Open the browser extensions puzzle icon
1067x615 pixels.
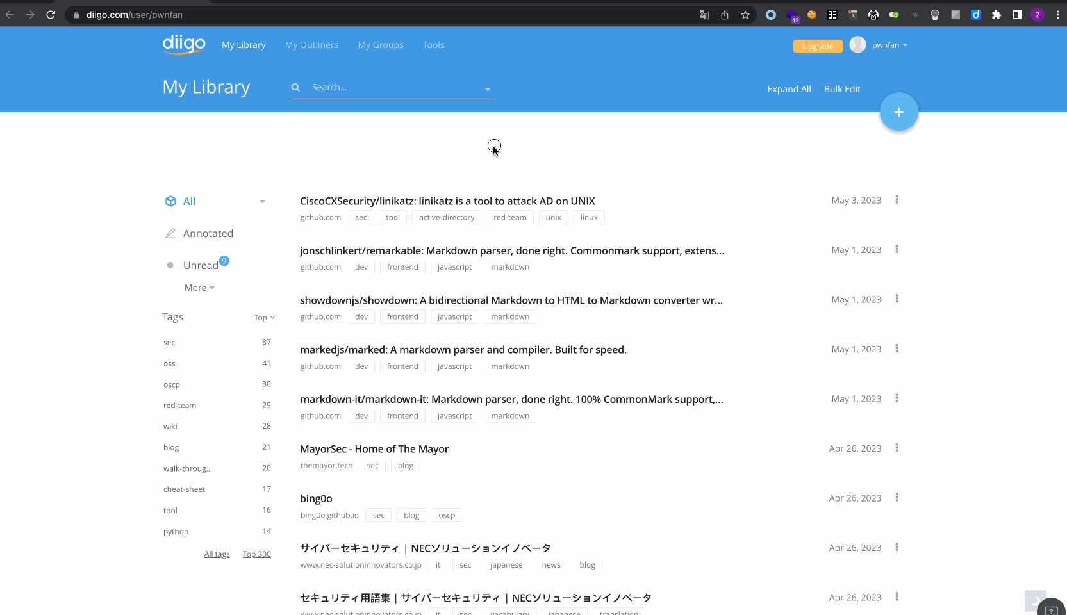[x=996, y=15]
